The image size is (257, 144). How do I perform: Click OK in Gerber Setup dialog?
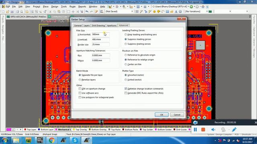(161, 115)
